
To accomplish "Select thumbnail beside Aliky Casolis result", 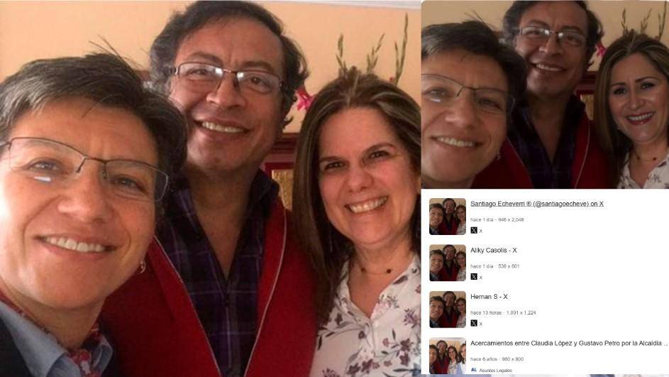I will coord(447,263).
